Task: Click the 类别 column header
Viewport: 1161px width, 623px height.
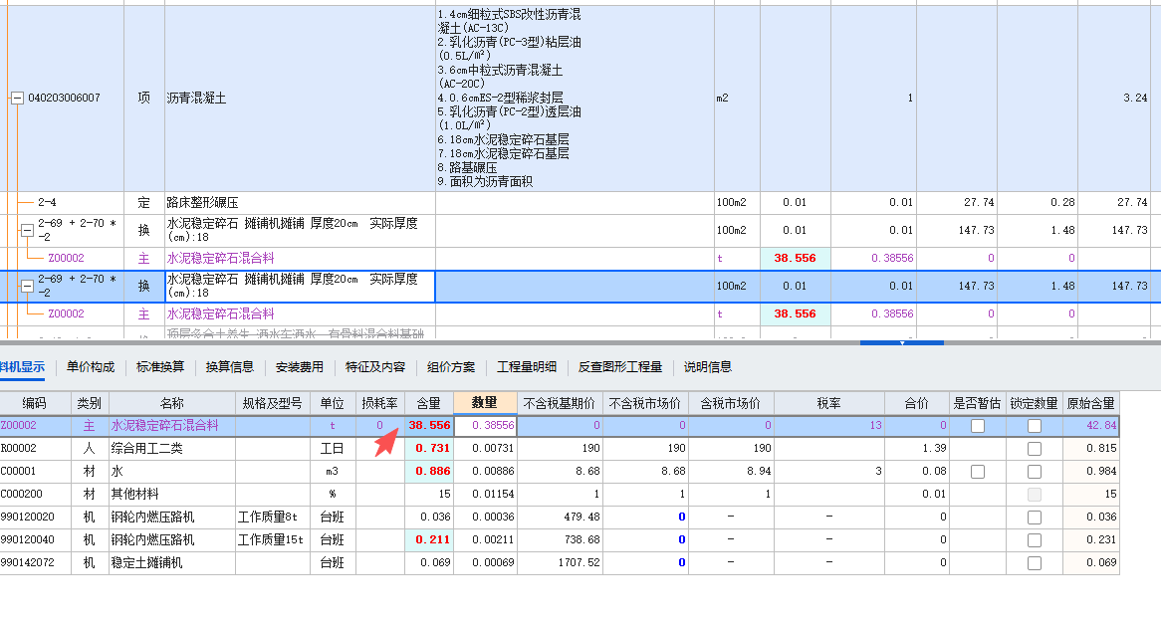Action: [x=90, y=403]
